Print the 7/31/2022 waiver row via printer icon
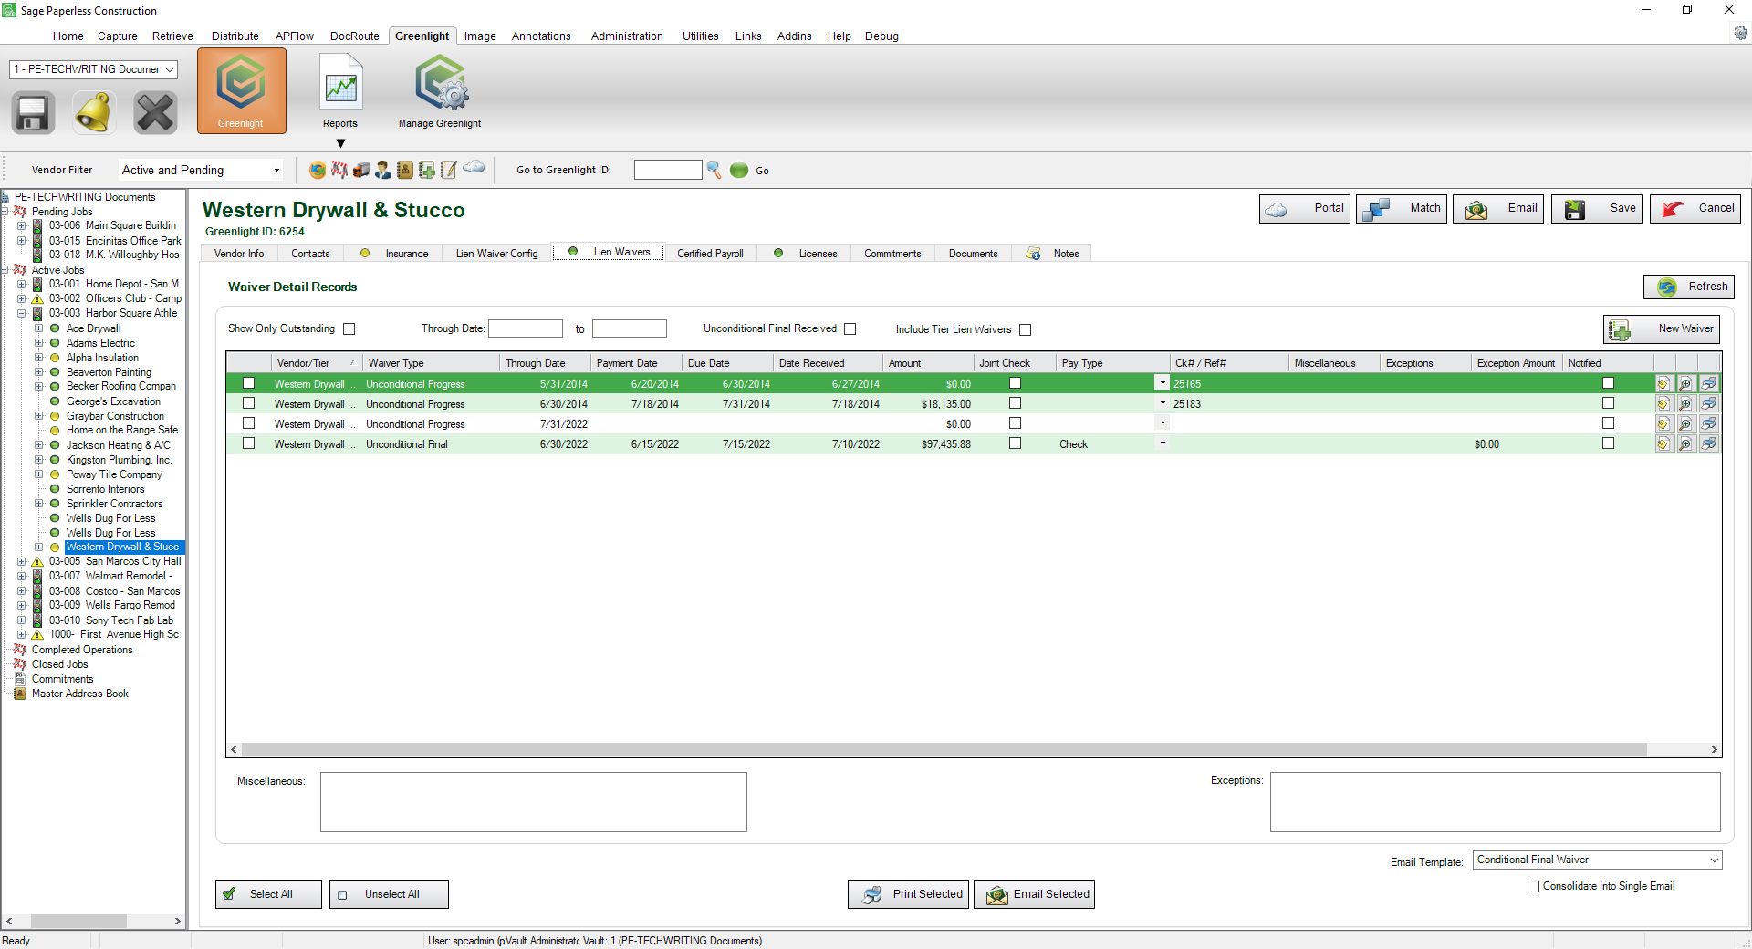 point(1708,424)
